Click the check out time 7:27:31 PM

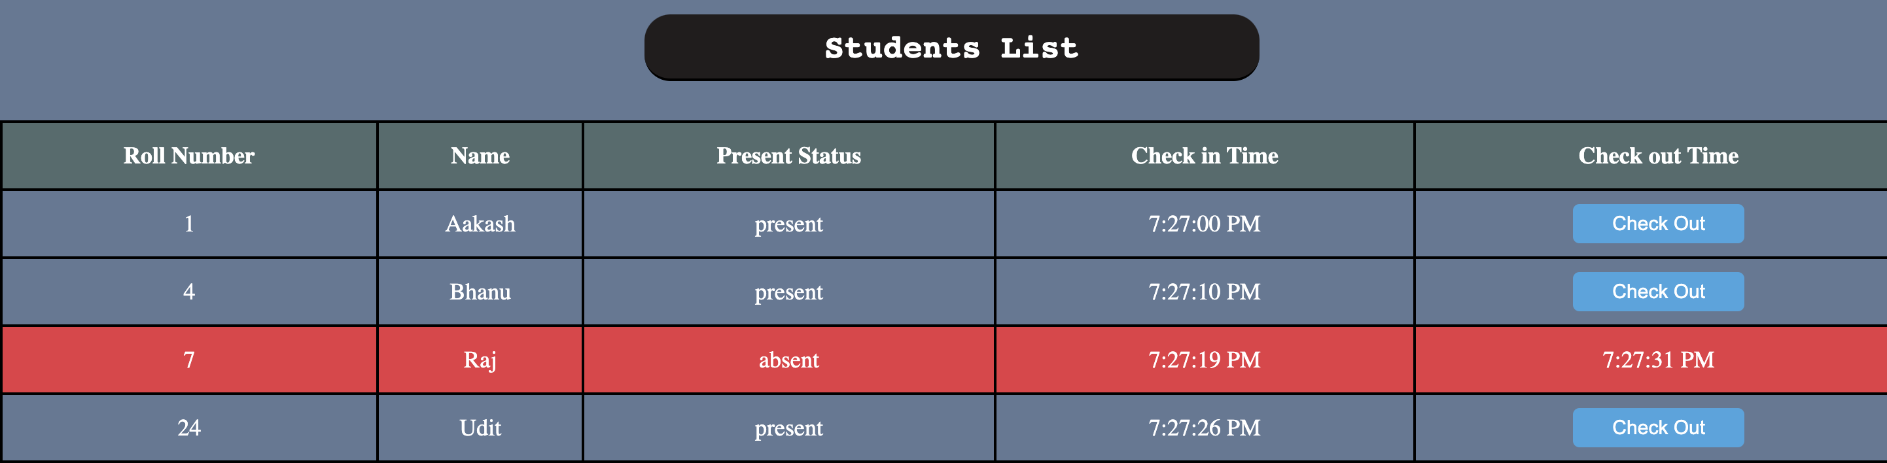1659,360
